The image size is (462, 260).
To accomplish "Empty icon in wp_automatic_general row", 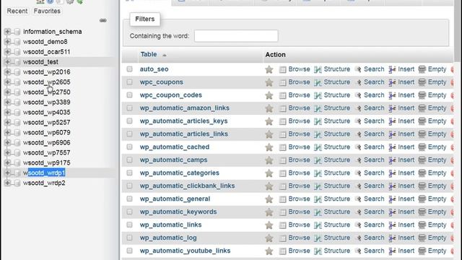I will click(422, 199).
